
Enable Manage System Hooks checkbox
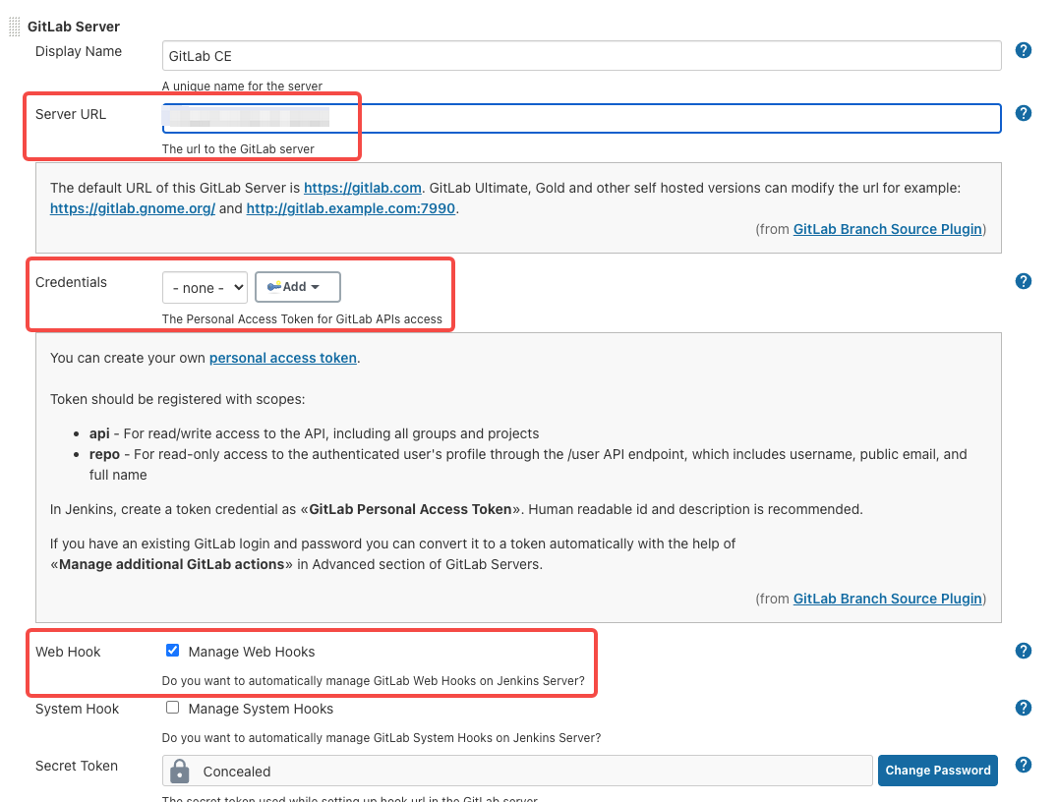tap(173, 708)
